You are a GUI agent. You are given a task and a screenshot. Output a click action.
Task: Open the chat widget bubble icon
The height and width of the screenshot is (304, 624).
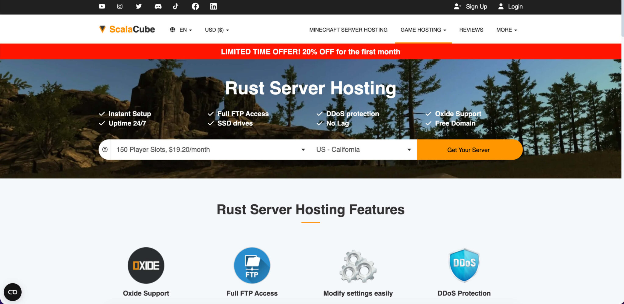click(12, 292)
